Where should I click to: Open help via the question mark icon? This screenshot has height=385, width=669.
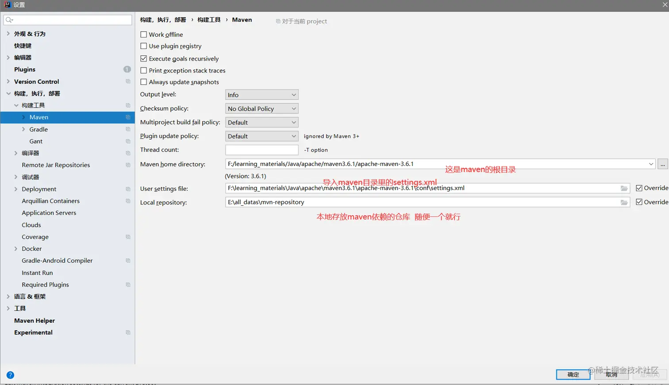tap(10, 375)
